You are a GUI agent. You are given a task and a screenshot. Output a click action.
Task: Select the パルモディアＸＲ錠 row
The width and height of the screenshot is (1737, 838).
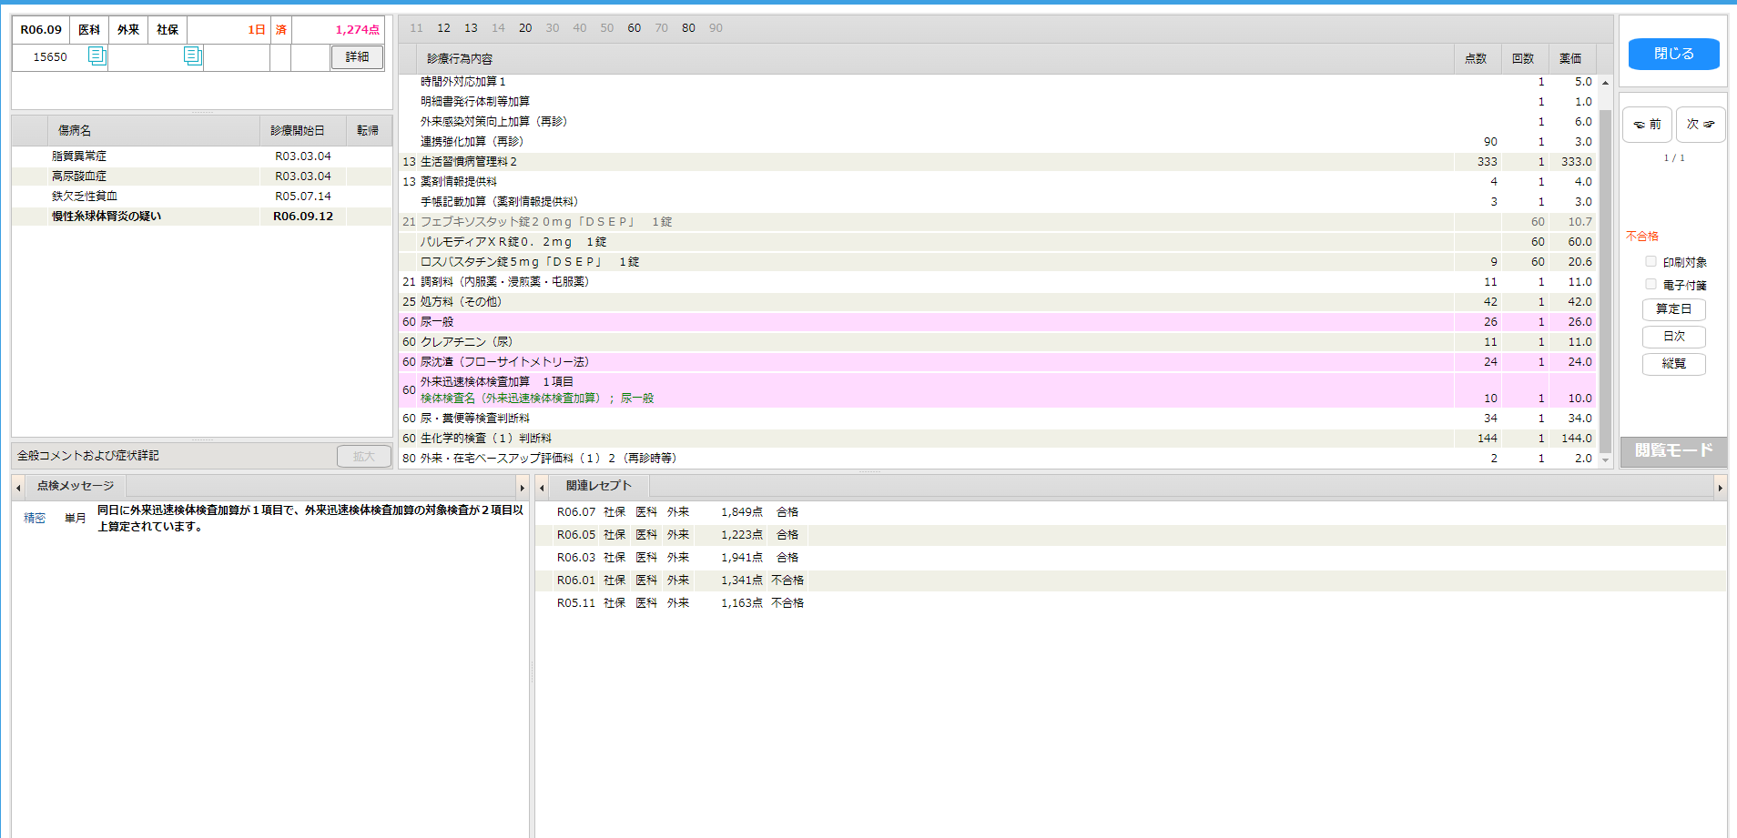(998, 242)
